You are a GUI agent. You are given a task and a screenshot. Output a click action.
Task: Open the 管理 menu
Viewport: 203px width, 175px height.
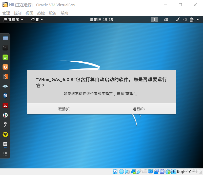6,13
